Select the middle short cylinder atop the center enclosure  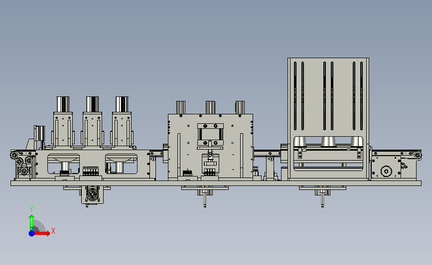point(210,107)
